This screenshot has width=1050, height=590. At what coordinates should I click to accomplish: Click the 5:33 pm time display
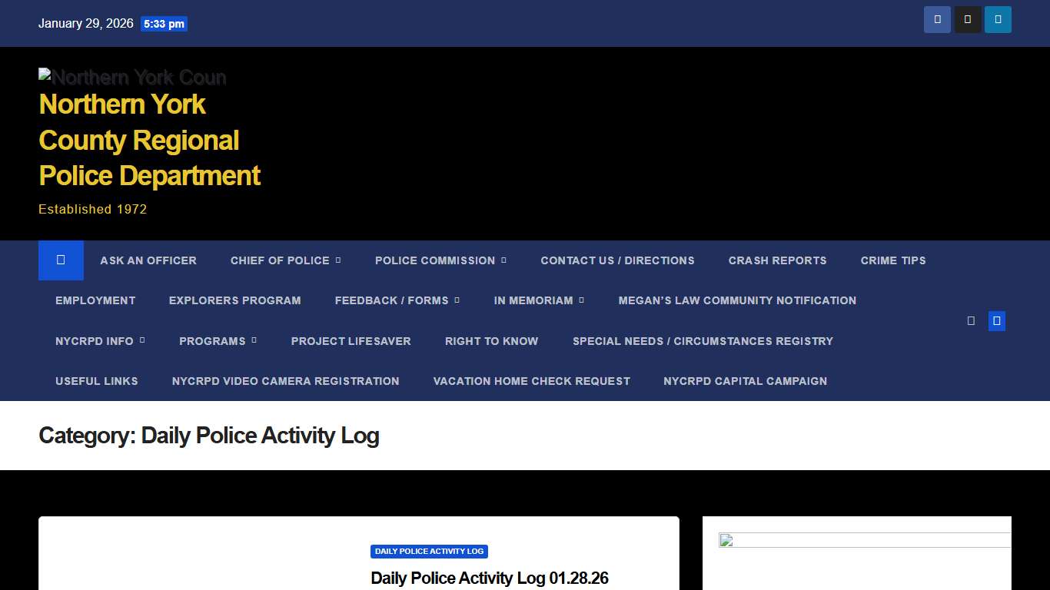click(164, 24)
